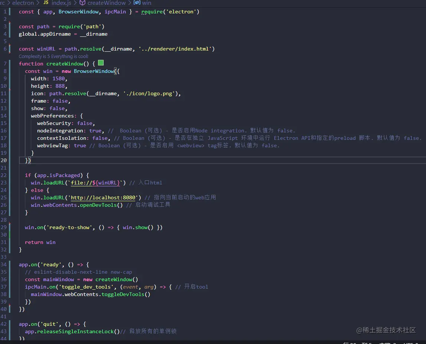Screen dimensions: 426x344
Task: Click releaseSingleInstanceLock on line 43
Action: [75, 331]
